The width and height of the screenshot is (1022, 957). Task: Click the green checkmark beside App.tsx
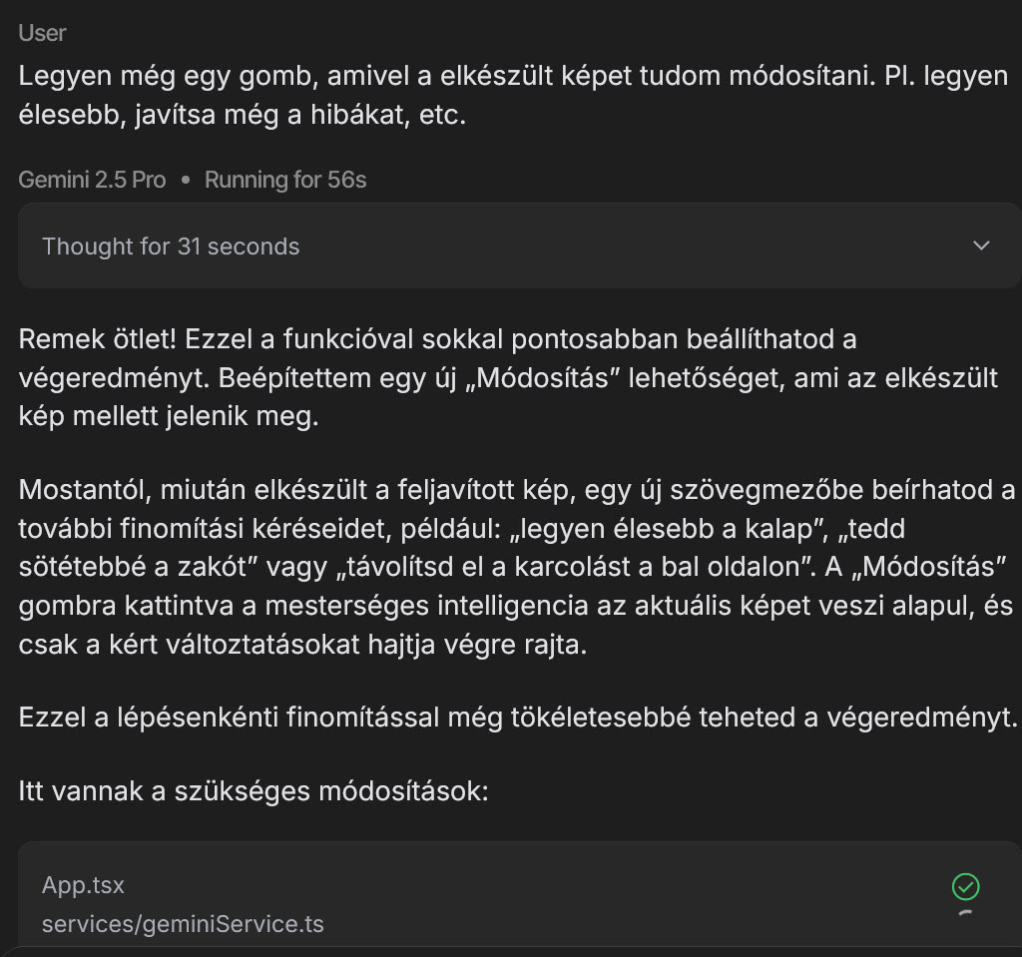click(965, 886)
